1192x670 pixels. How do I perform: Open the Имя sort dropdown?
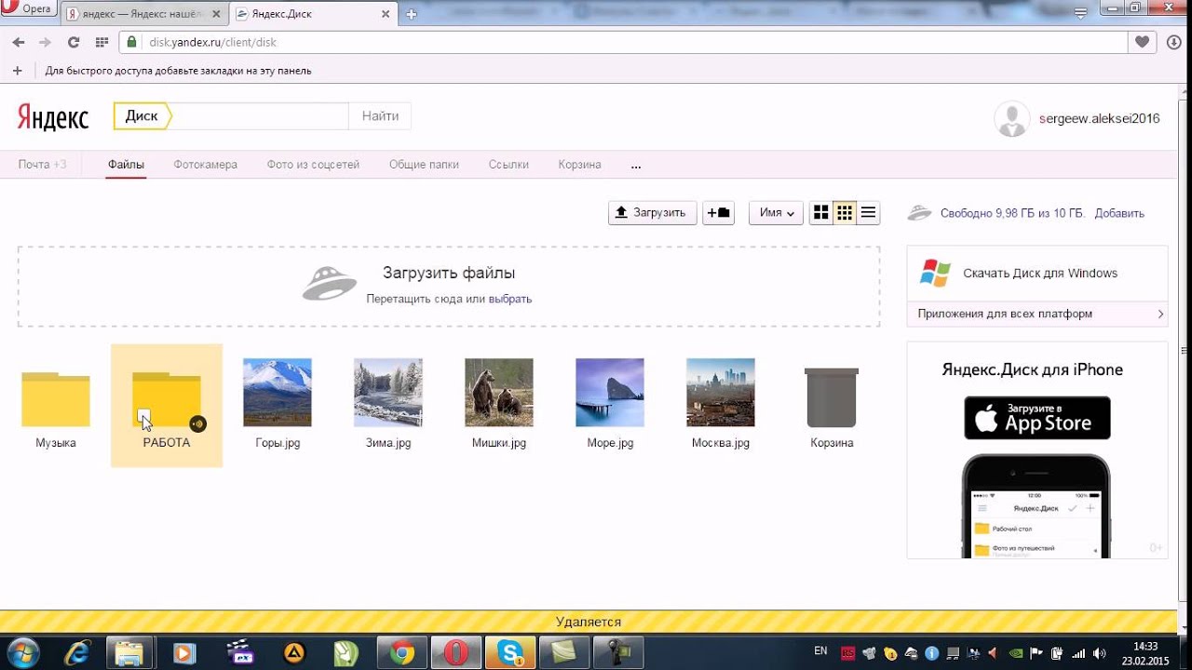[776, 213]
